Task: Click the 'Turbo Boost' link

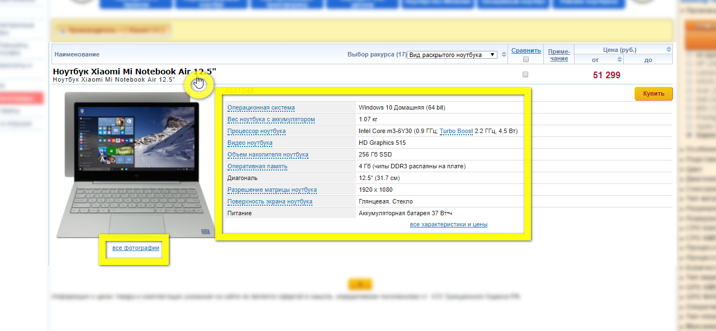Action: coord(456,131)
